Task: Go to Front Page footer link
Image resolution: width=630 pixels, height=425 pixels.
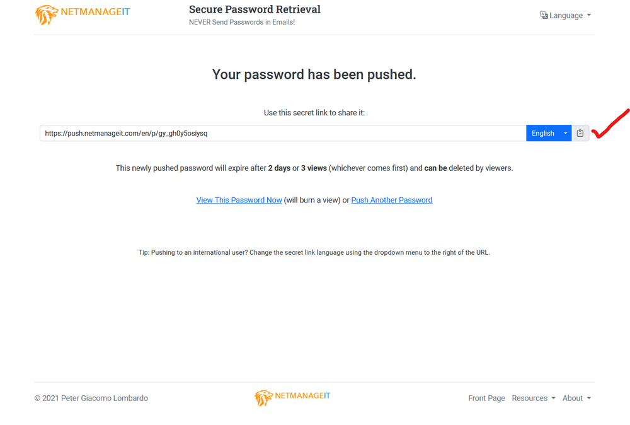Action: [x=486, y=398]
